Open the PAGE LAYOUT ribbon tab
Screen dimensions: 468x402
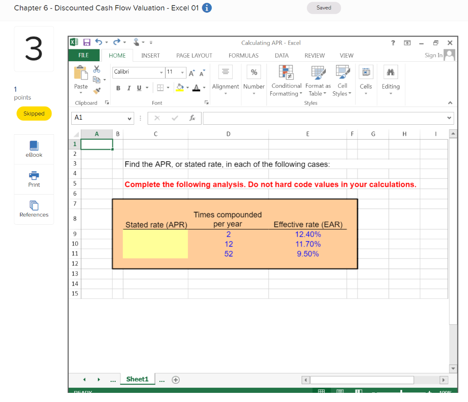[194, 55]
